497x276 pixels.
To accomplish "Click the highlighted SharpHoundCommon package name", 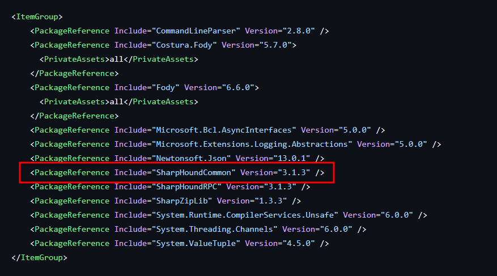I will click(x=193, y=172).
